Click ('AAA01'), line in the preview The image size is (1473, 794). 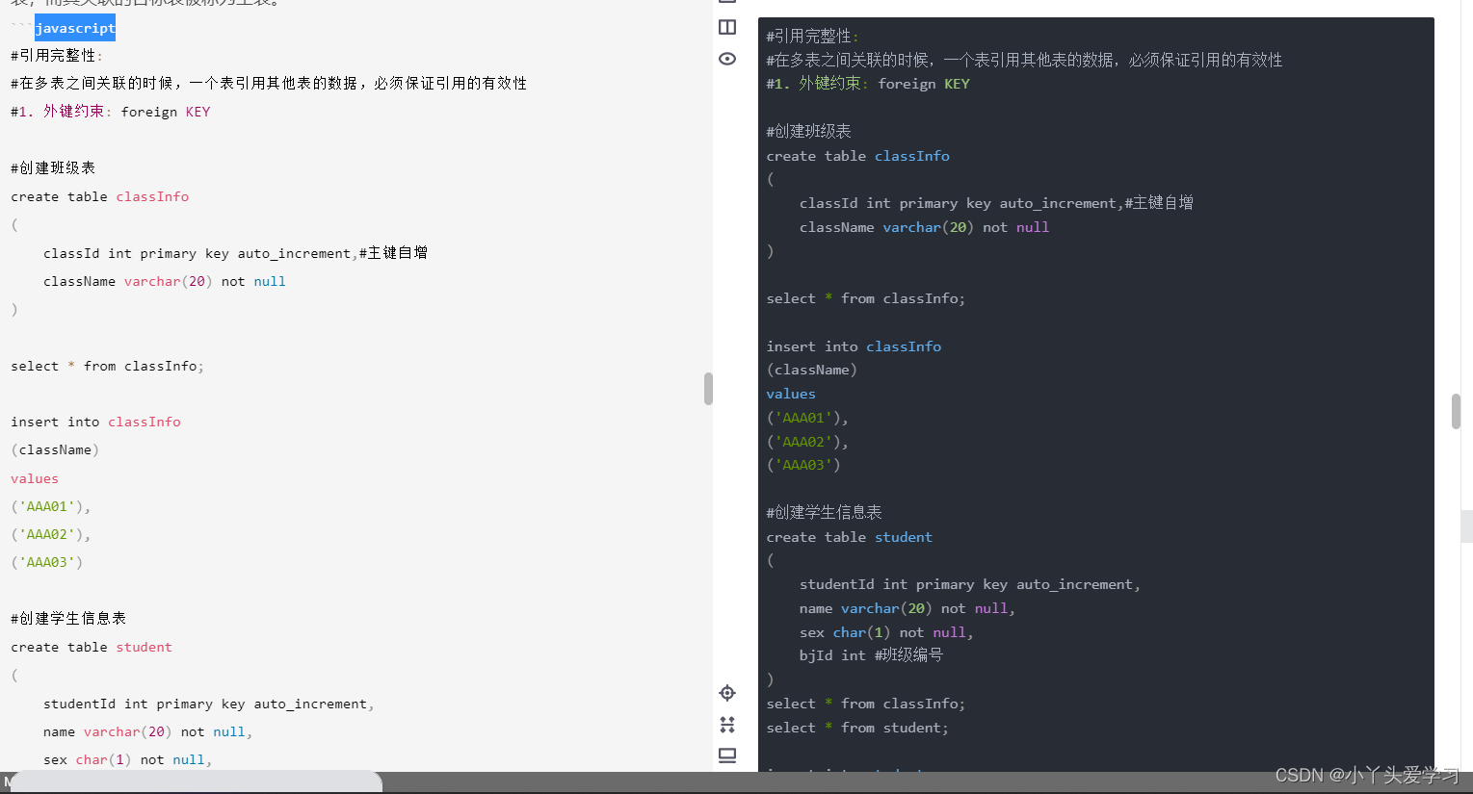click(x=807, y=418)
